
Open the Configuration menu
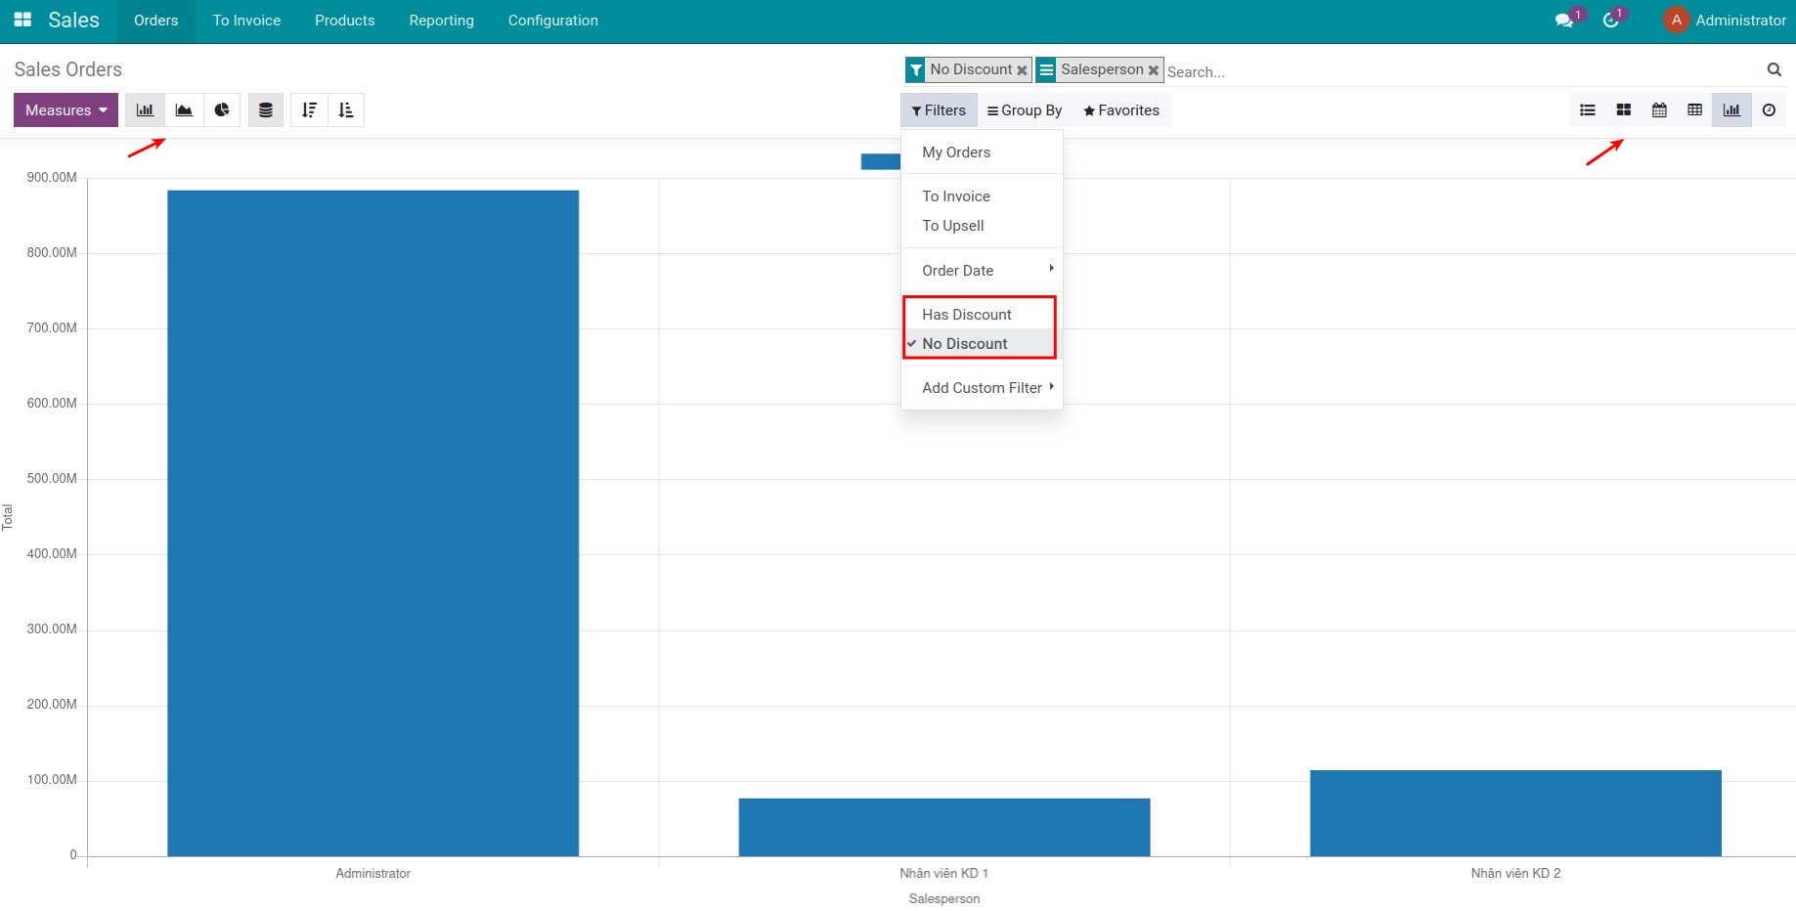pos(552,21)
